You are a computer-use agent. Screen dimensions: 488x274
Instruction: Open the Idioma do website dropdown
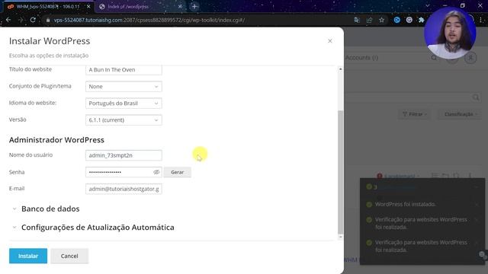coord(124,104)
